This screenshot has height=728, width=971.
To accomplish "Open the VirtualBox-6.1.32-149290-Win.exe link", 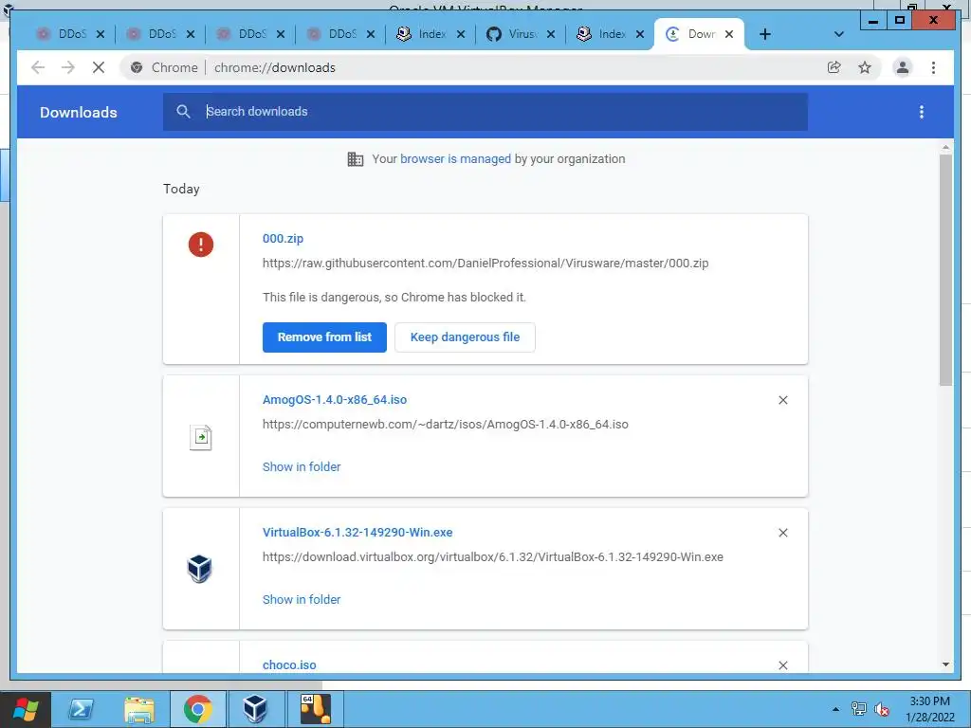I will point(357,533).
